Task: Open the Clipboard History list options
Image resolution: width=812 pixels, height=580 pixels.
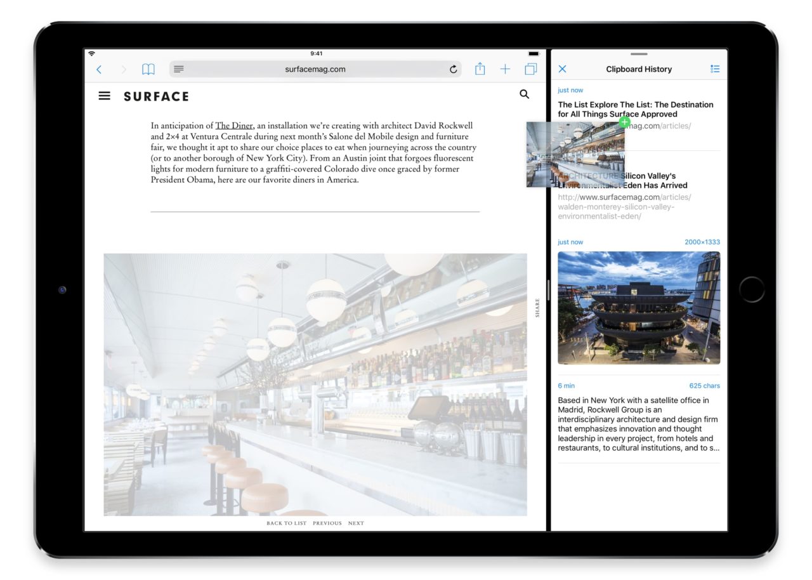Action: coord(715,69)
